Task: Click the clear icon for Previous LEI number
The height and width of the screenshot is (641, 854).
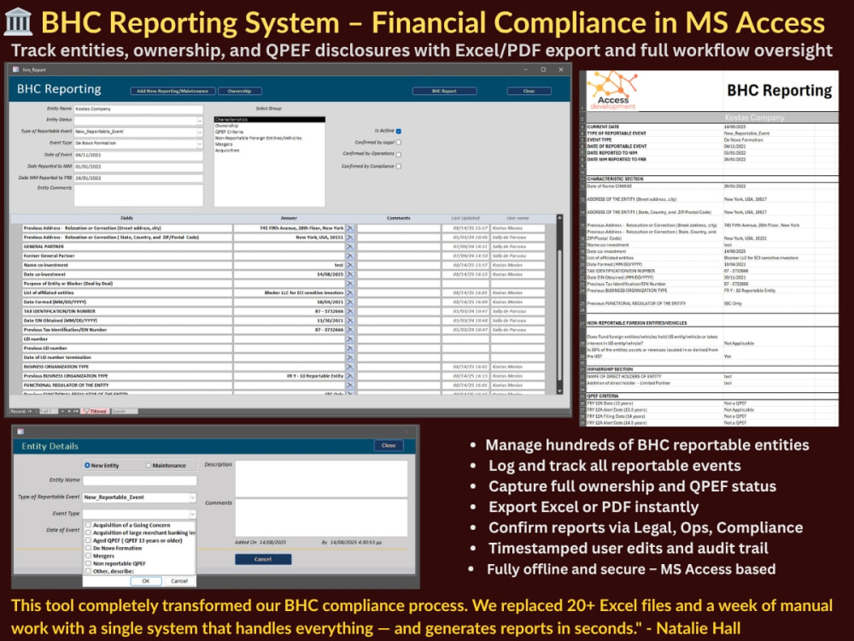Action: coord(350,349)
